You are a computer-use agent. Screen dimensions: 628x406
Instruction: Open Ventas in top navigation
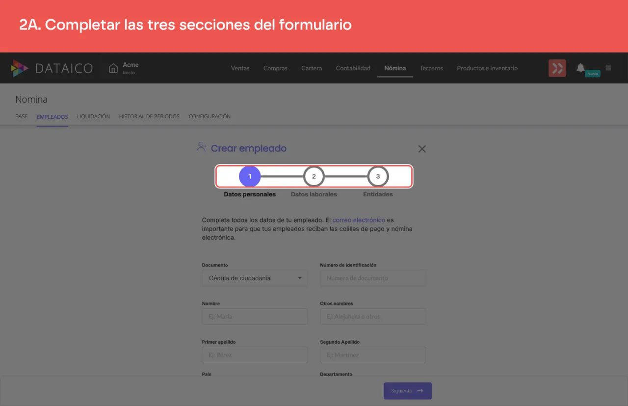240,68
